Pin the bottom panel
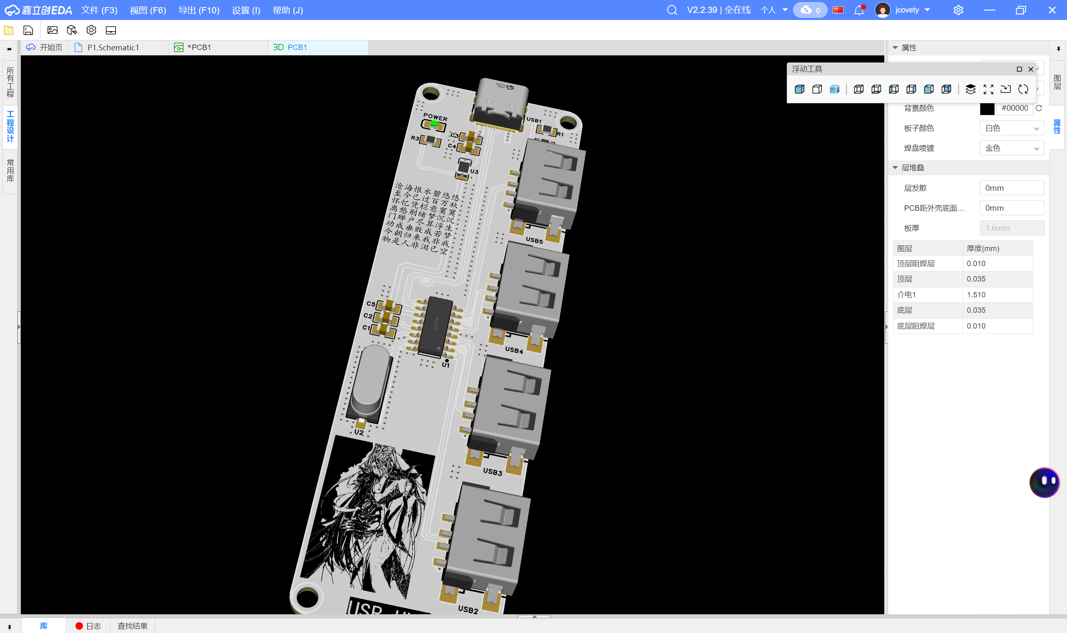 click(x=10, y=627)
